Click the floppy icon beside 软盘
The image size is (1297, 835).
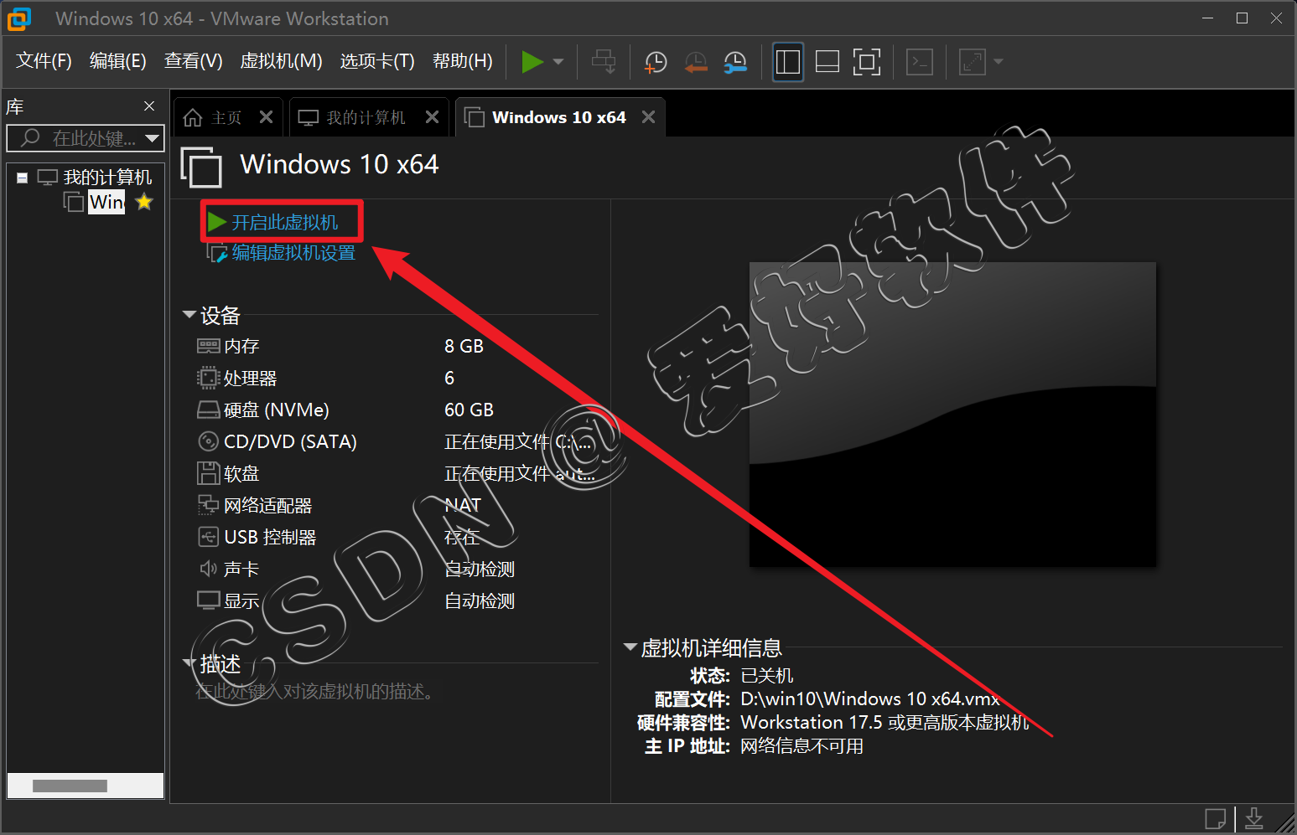point(208,473)
